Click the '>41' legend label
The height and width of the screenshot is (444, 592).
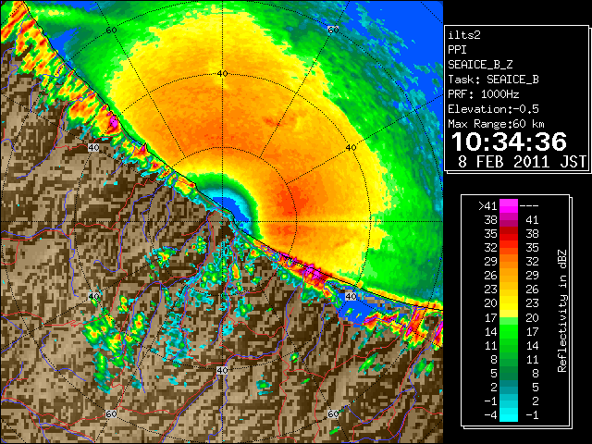point(487,206)
